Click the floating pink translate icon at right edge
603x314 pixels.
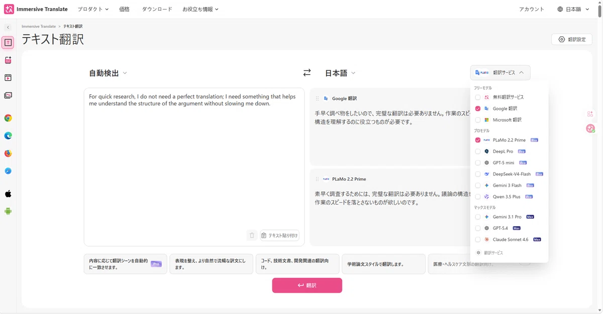click(590, 128)
